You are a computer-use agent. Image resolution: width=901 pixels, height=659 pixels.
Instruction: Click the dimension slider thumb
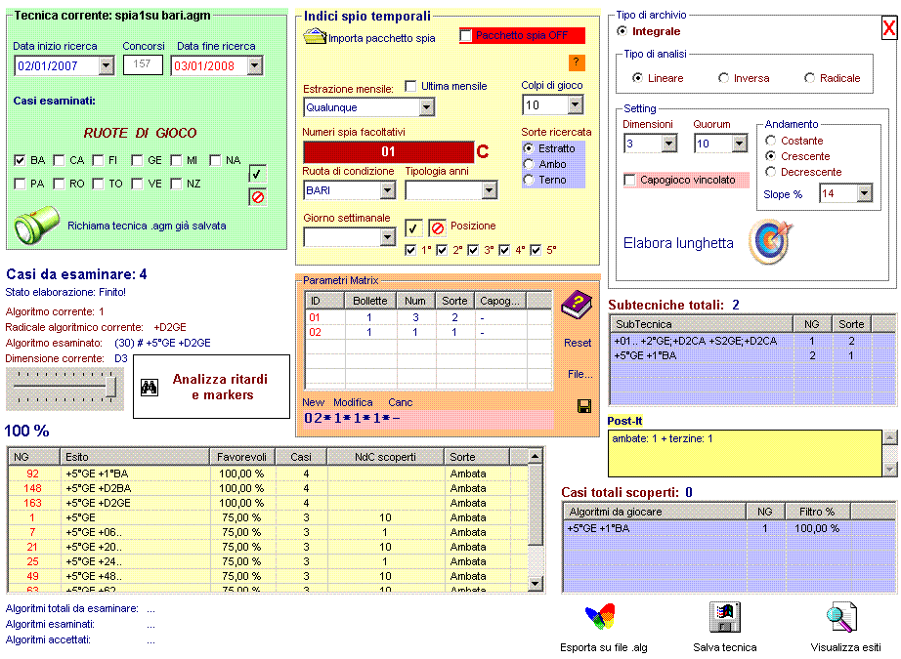[111, 387]
